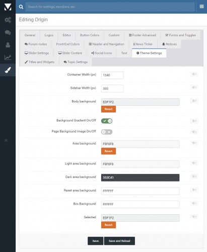
Task: Turn off Background Gradient toggle
Action: [107, 121]
